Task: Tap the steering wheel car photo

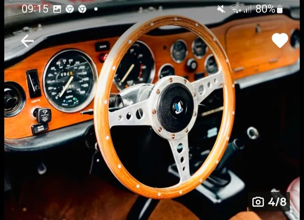Action: click(152, 110)
